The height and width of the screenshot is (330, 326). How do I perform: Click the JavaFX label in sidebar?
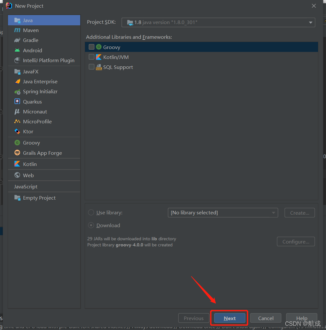point(31,71)
